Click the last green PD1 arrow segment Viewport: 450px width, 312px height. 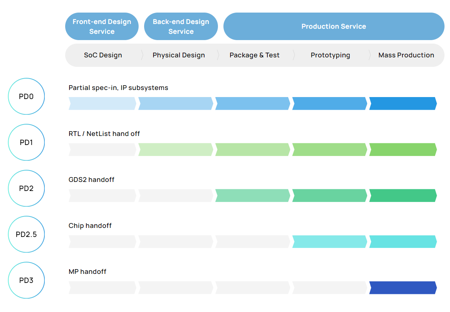click(x=403, y=150)
